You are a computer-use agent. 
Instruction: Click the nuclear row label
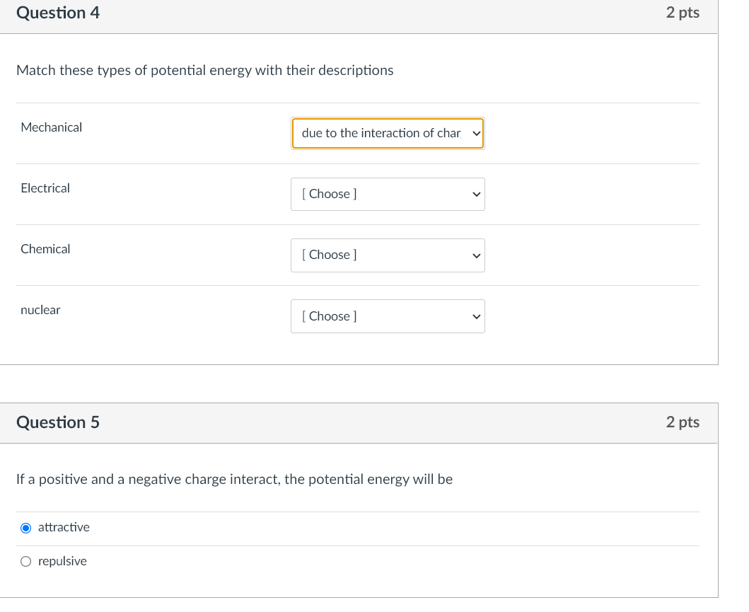pyautogui.click(x=40, y=310)
